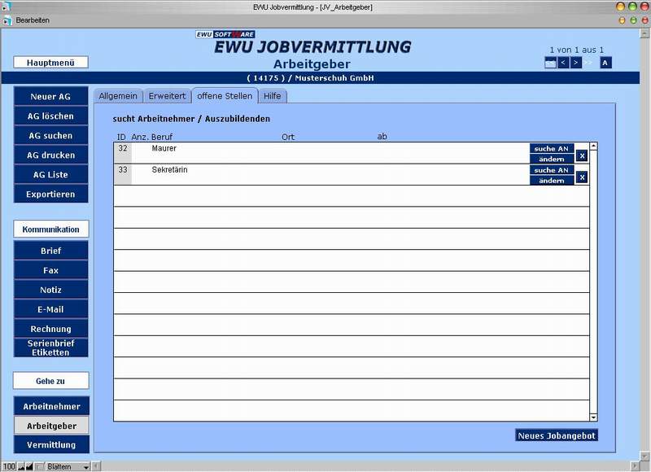Go to previous record with < button
651x472 pixels.
[563, 63]
